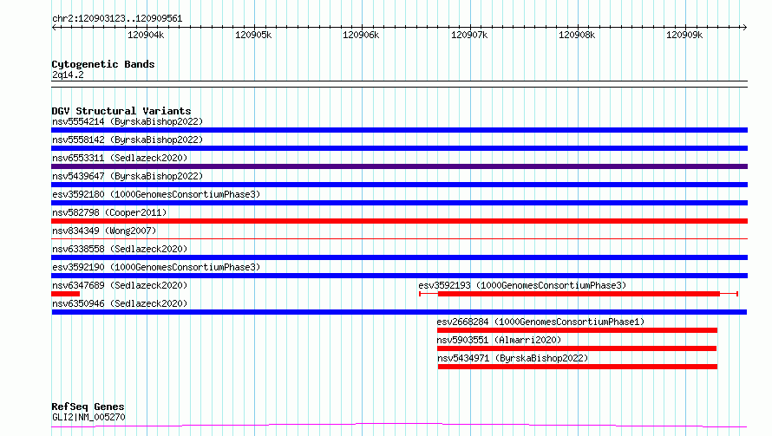
Task: Click the thin red line under nsv834349
Action: pos(399,239)
